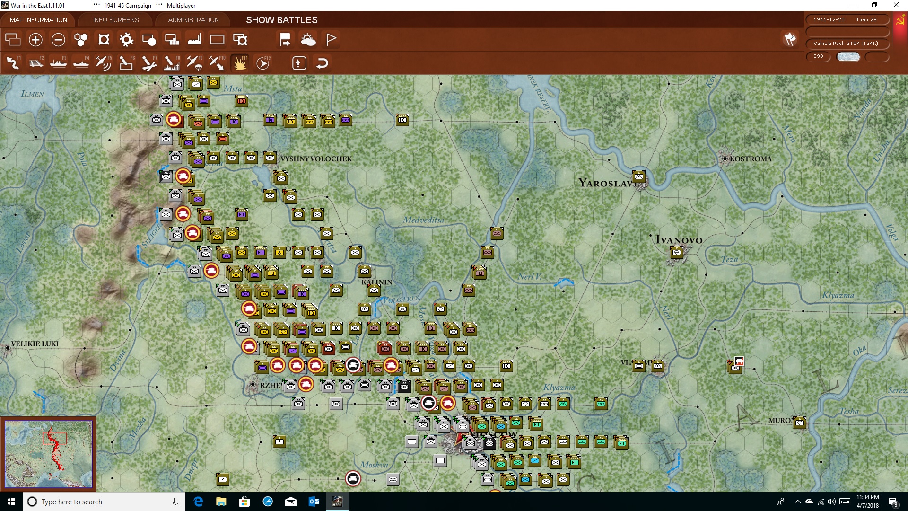Click the empty rectangle toolbar icon
Viewport: 908px width, 511px height.
217,40
